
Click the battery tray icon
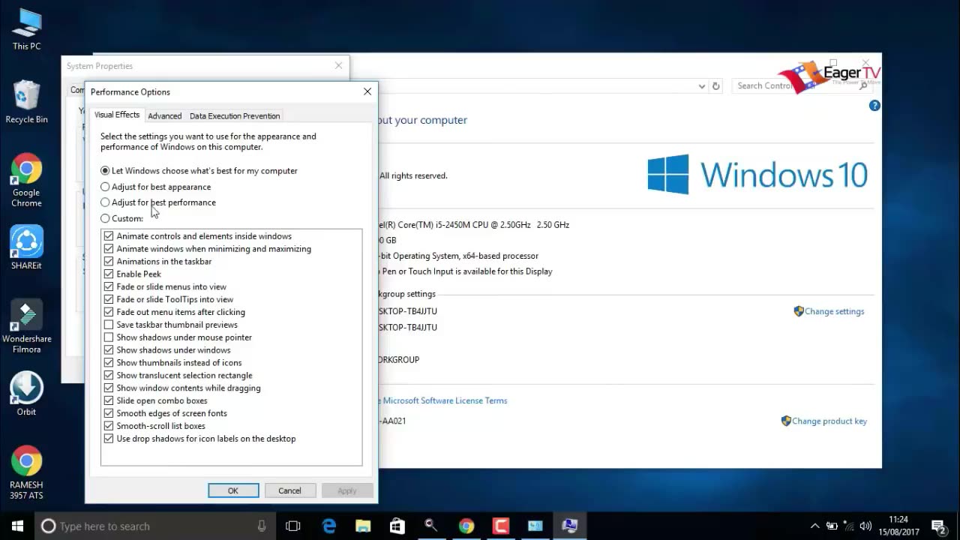click(x=832, y=526)
